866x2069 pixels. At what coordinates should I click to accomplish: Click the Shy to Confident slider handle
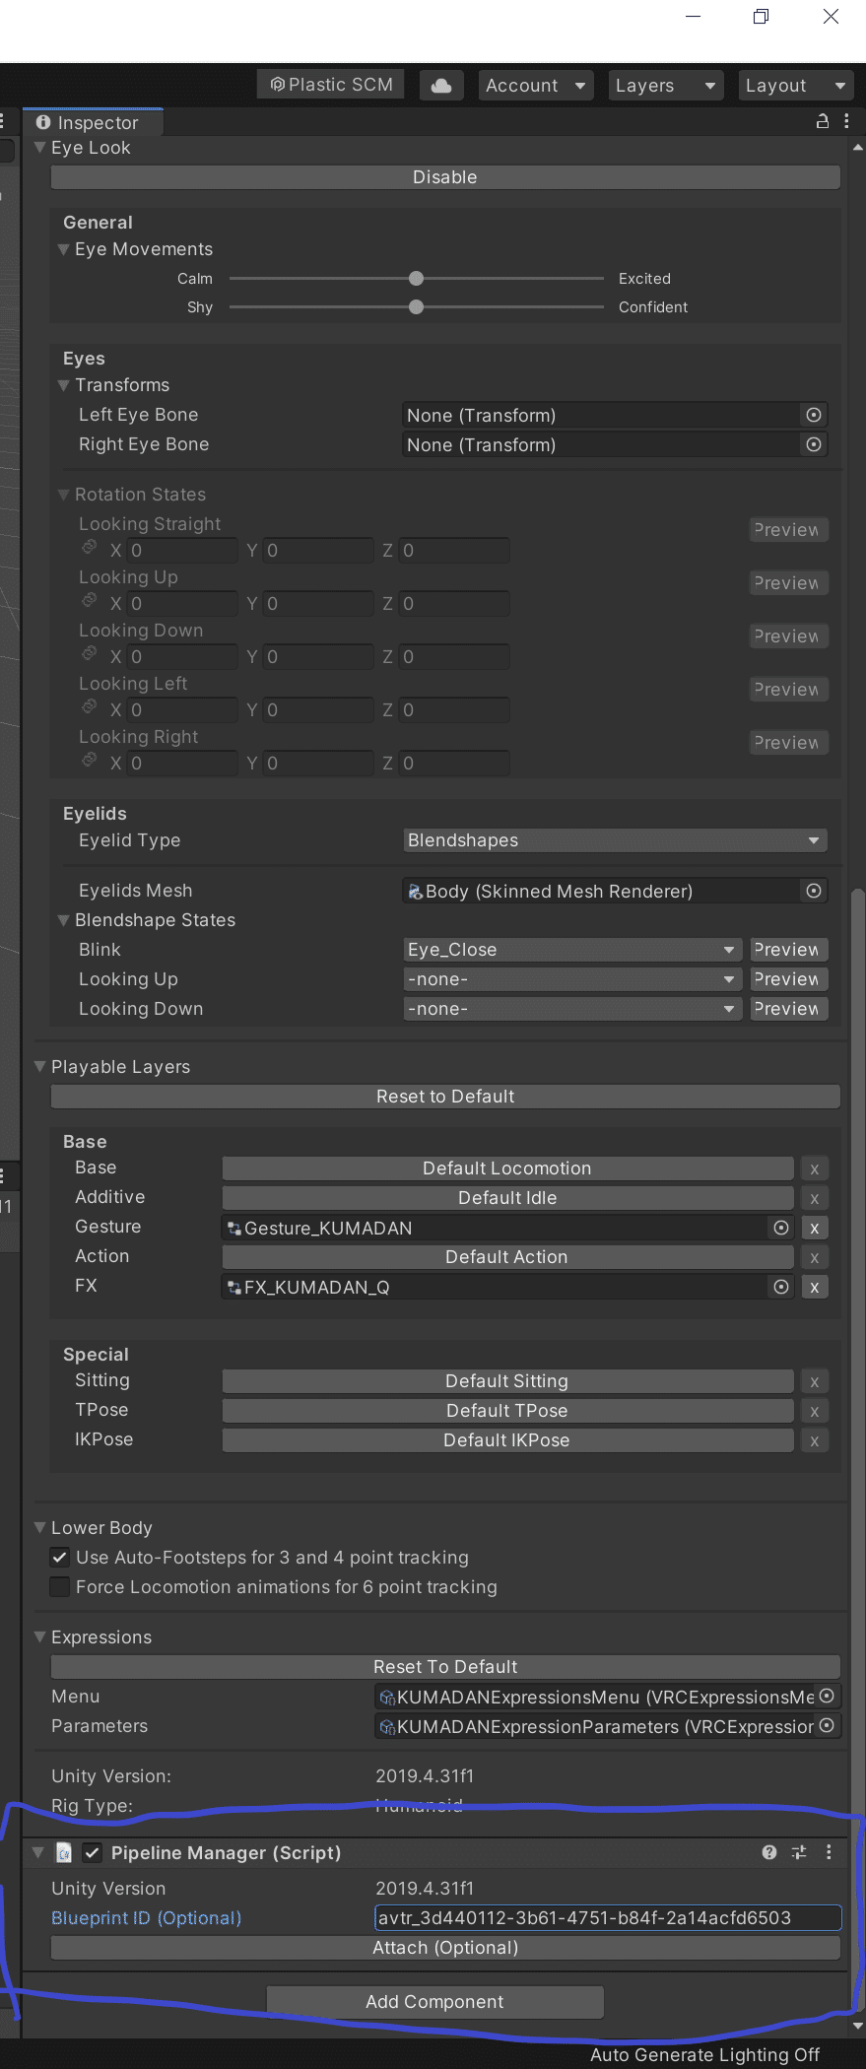pyautogui.click(x=416, y=307)
